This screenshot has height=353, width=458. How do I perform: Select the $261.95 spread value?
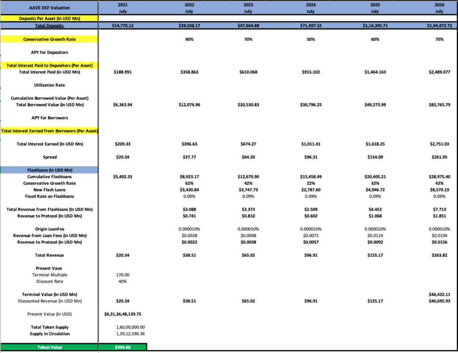point(439,157)
